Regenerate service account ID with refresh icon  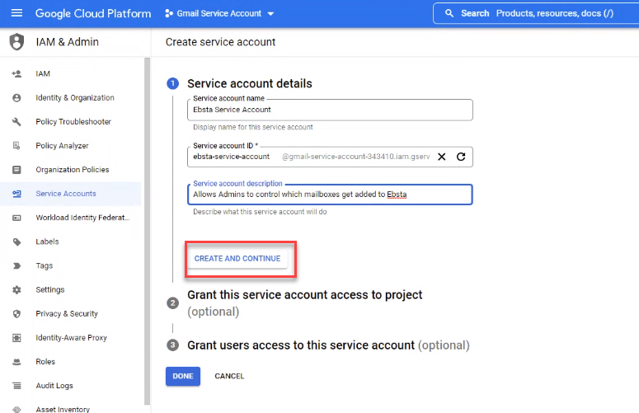pyautogui.click(x=461, y=157)
